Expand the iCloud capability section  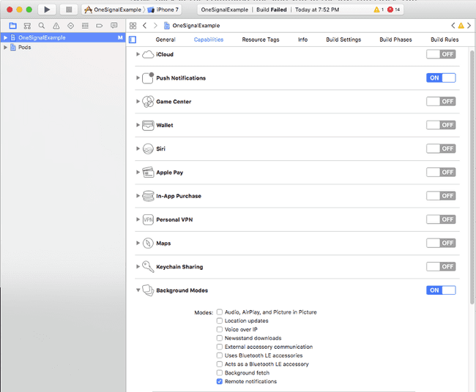(138, 54)
